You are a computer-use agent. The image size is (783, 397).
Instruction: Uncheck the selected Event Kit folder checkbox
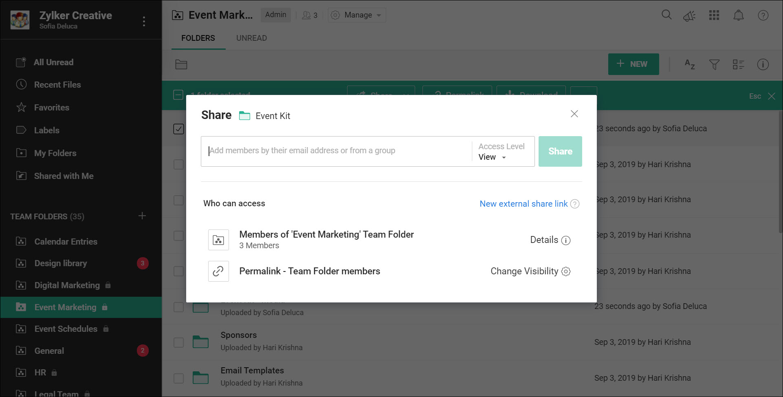(x=178, y=129)
